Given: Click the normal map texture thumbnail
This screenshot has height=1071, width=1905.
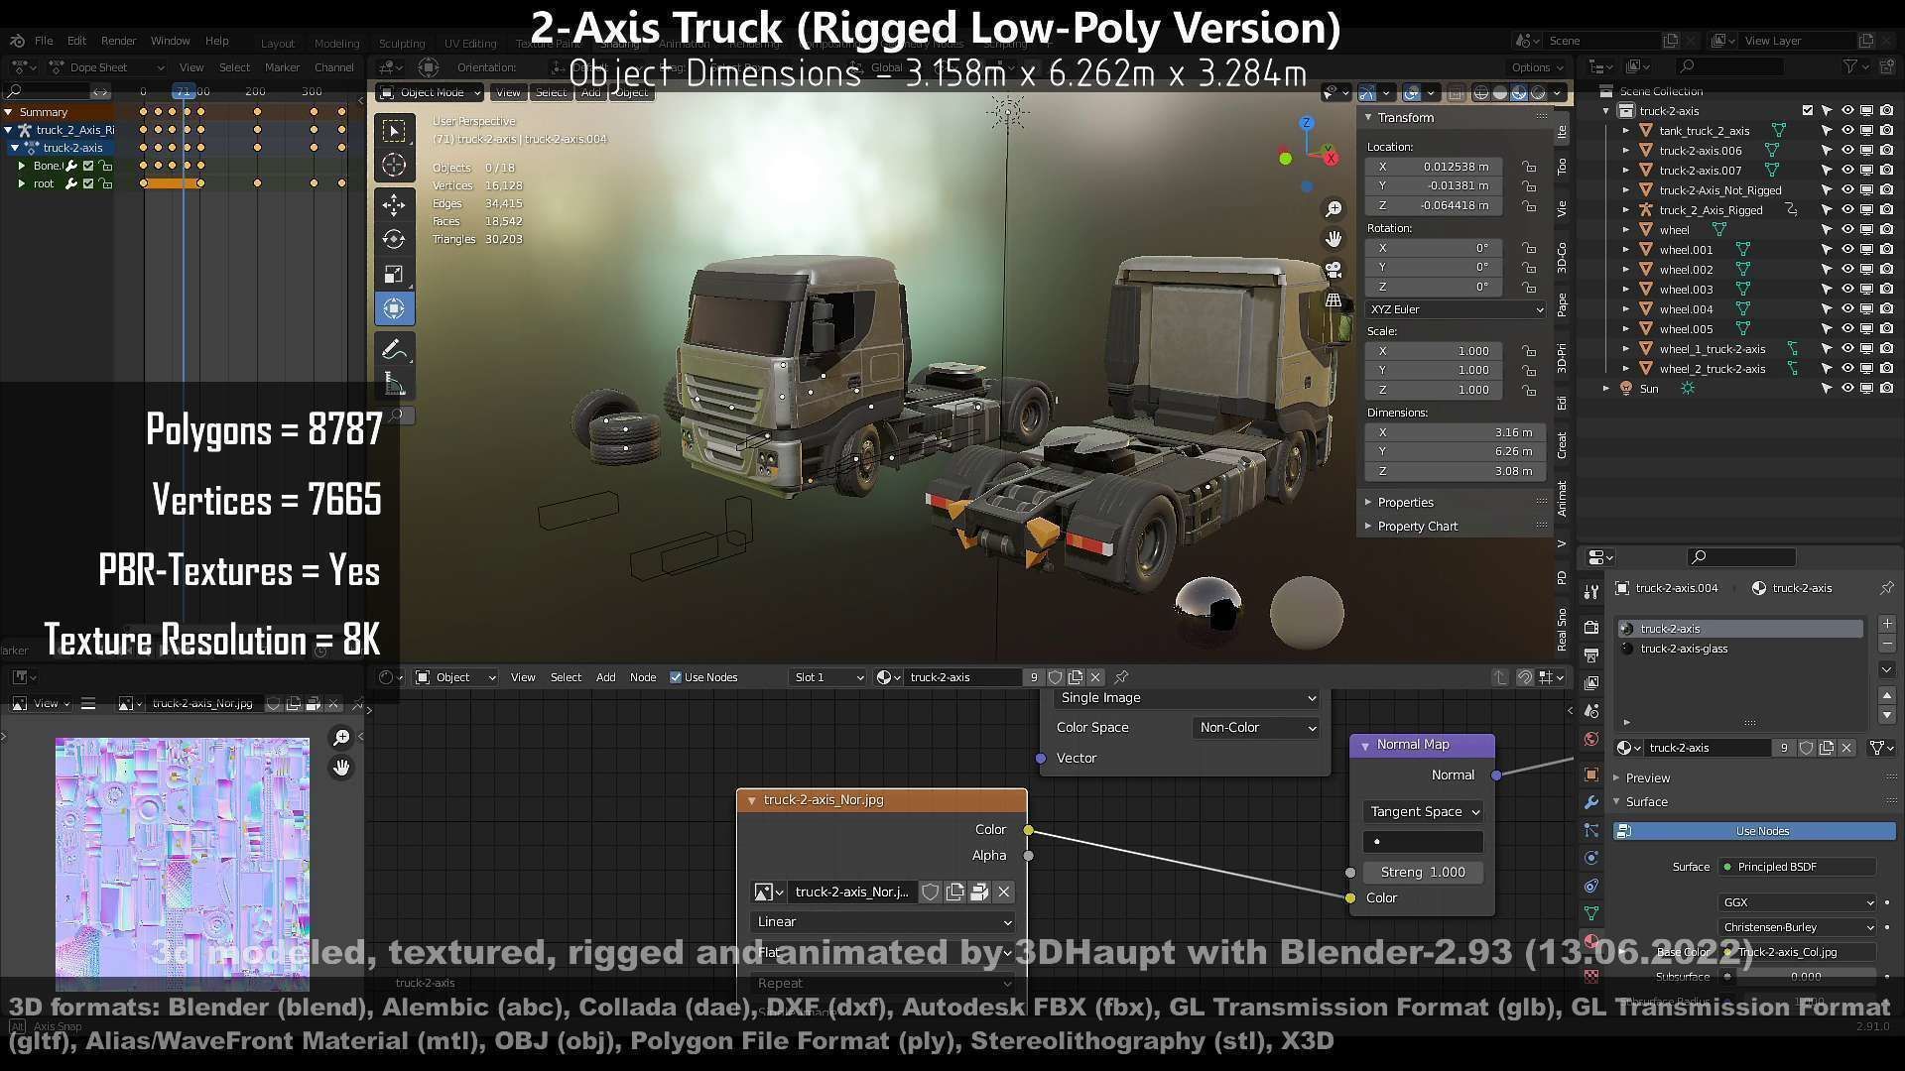Looking at the screenshot, I should [182, 863].
